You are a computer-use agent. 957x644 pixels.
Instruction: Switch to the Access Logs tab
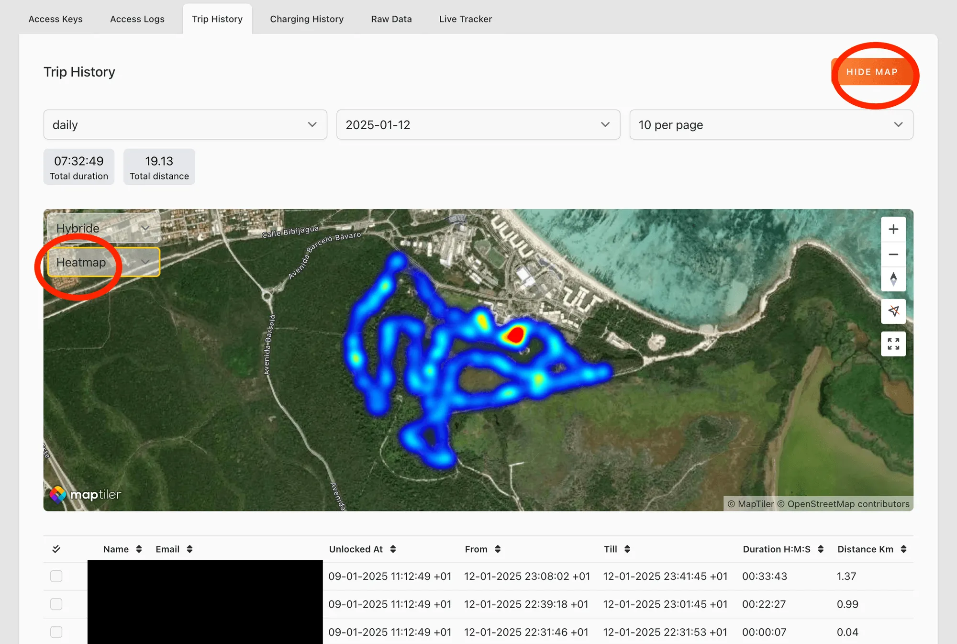[137, 19]
